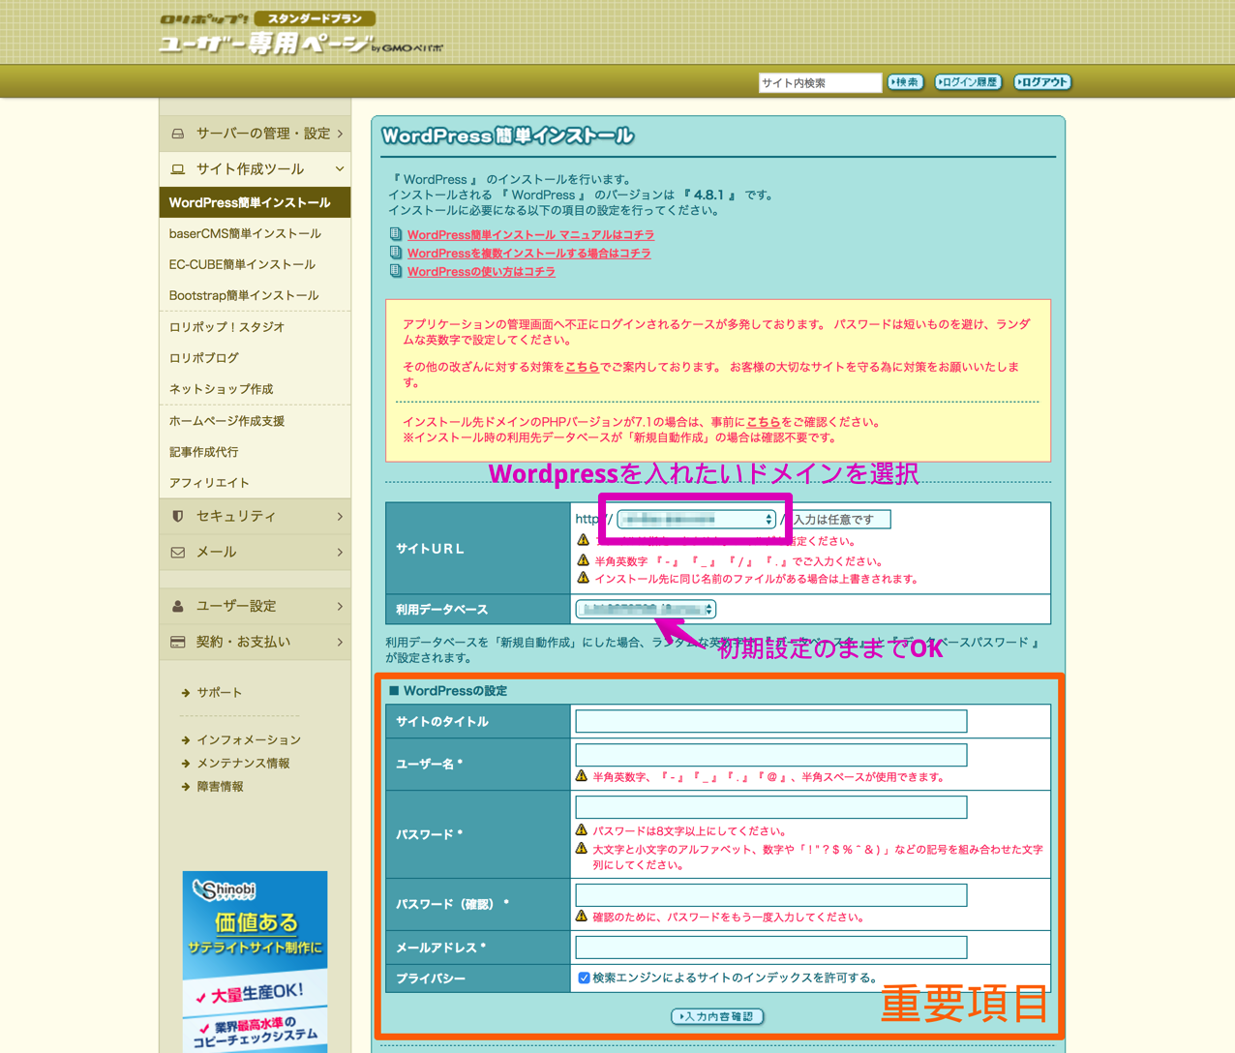Click the arrow icon beside 障害情報
Viewport: 1235px width, 1053px height.
point(186,787)
